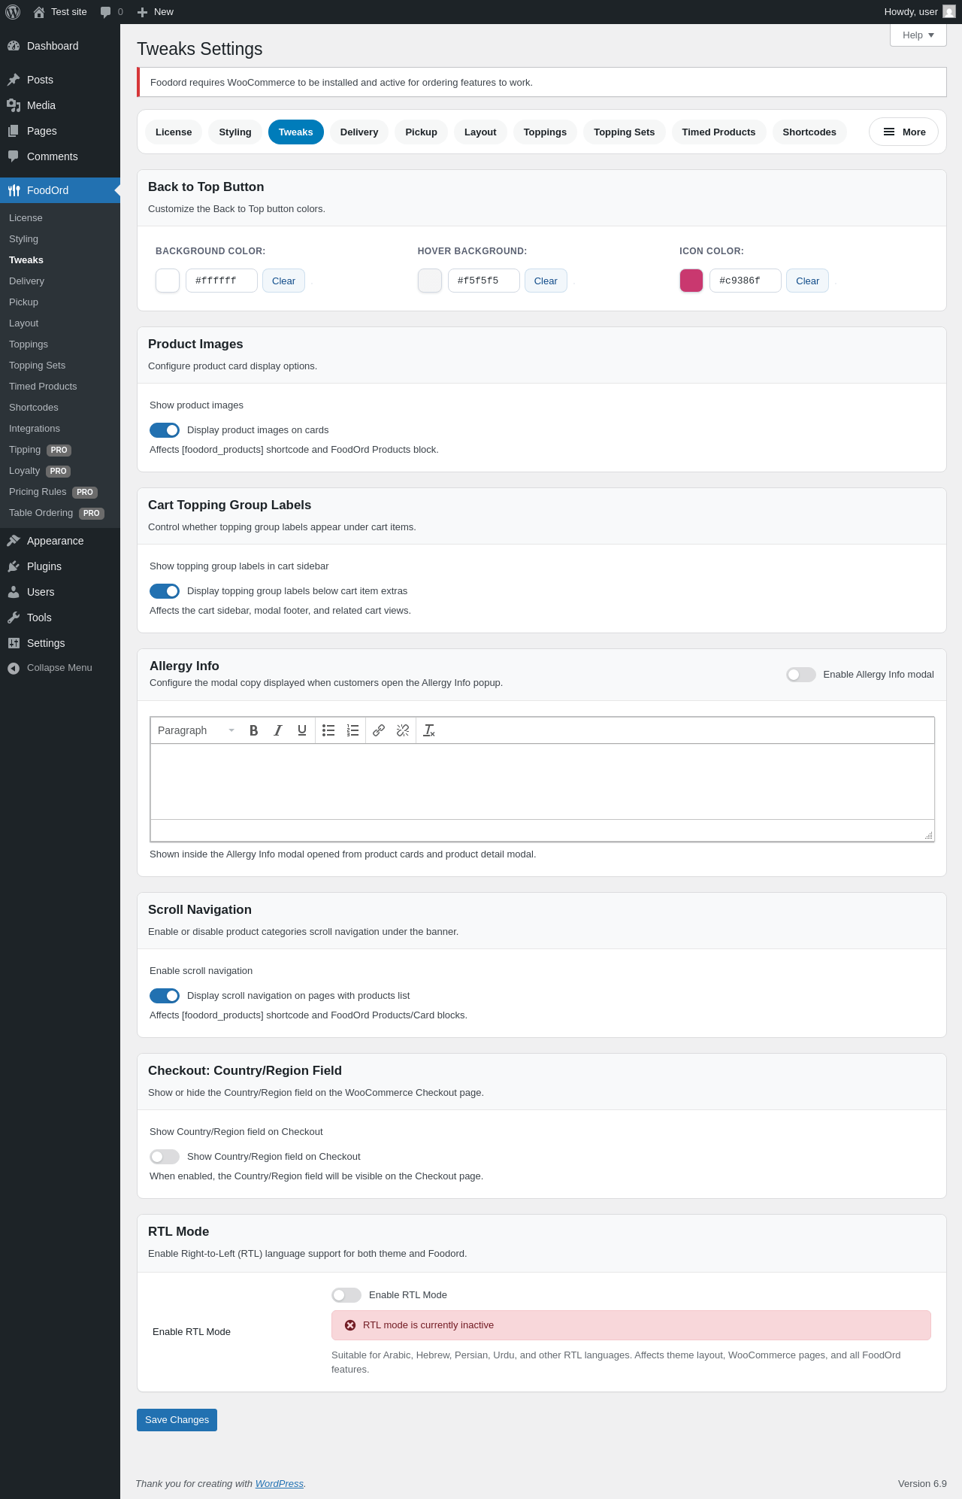The width and height of the screenshot is (962, 1499).
Task: Click the Italic formatting icon
Action: 278,730
